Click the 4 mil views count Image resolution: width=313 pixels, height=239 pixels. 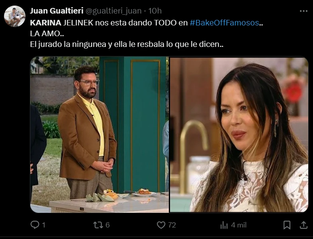239,225
